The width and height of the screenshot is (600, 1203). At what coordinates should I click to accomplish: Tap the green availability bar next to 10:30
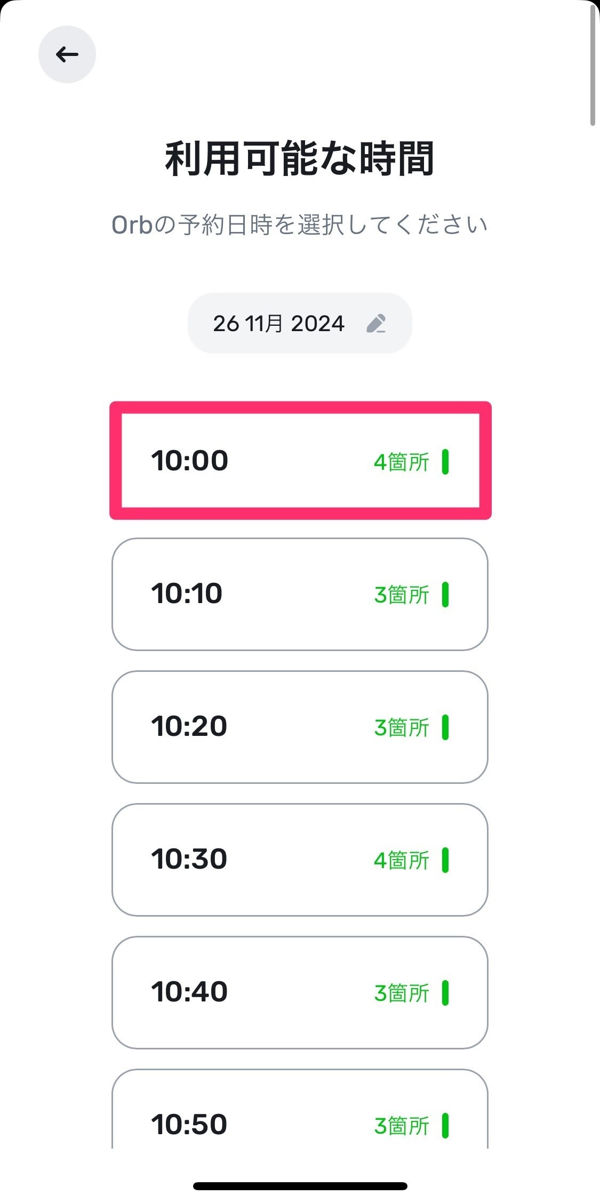pos(447,860)
